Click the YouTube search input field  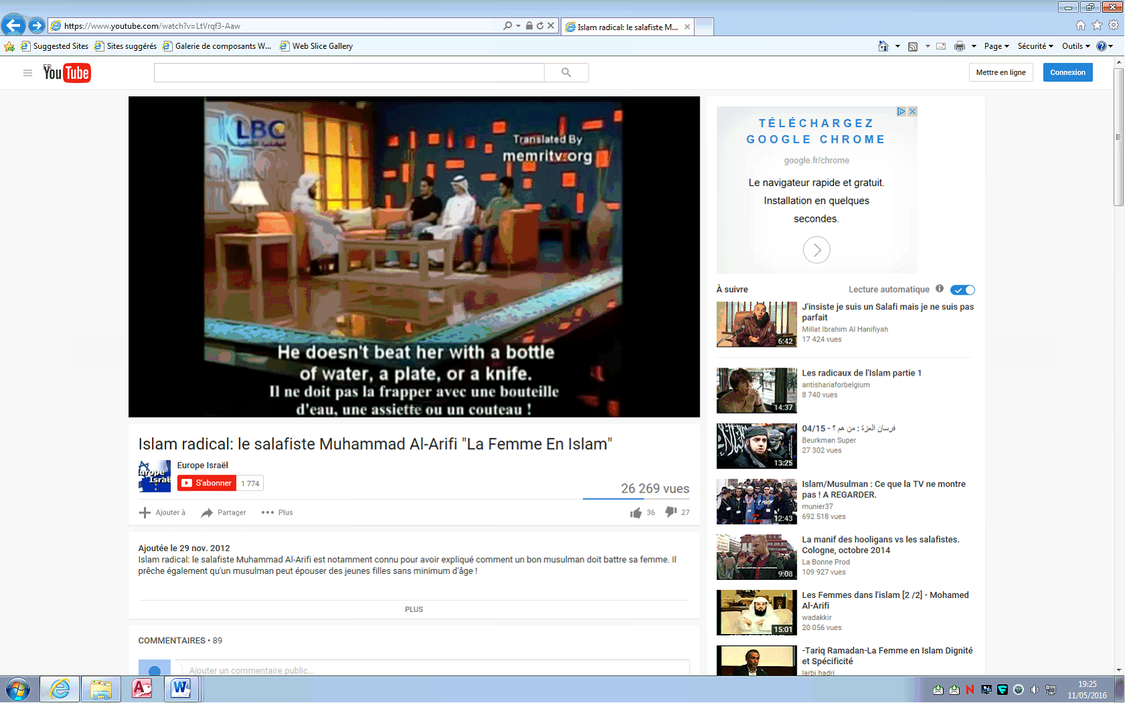tap(349, 72)
